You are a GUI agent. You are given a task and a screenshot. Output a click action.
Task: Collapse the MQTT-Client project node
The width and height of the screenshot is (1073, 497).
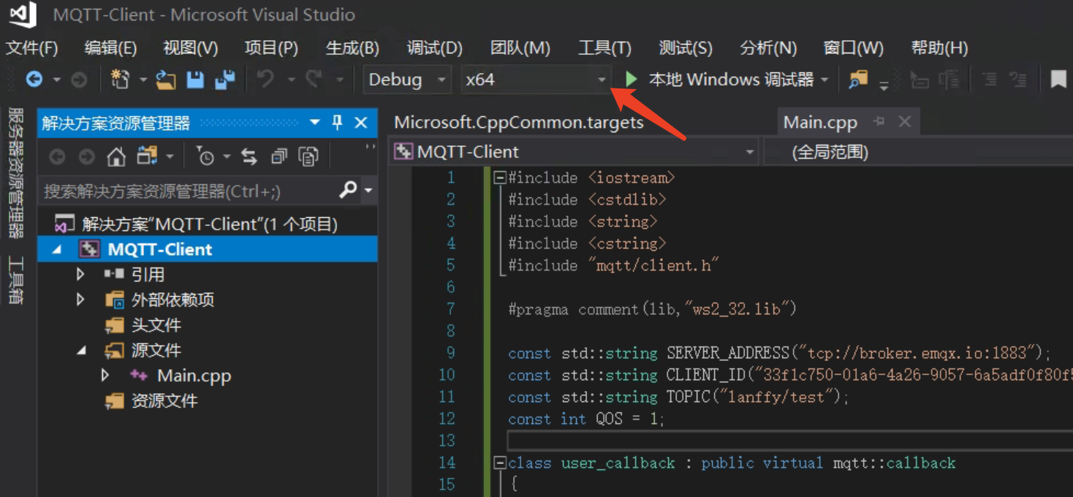point(57,250)
